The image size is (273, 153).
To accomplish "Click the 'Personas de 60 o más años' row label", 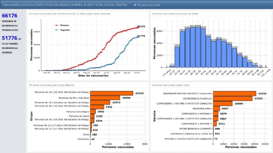I will pos(74,98).
